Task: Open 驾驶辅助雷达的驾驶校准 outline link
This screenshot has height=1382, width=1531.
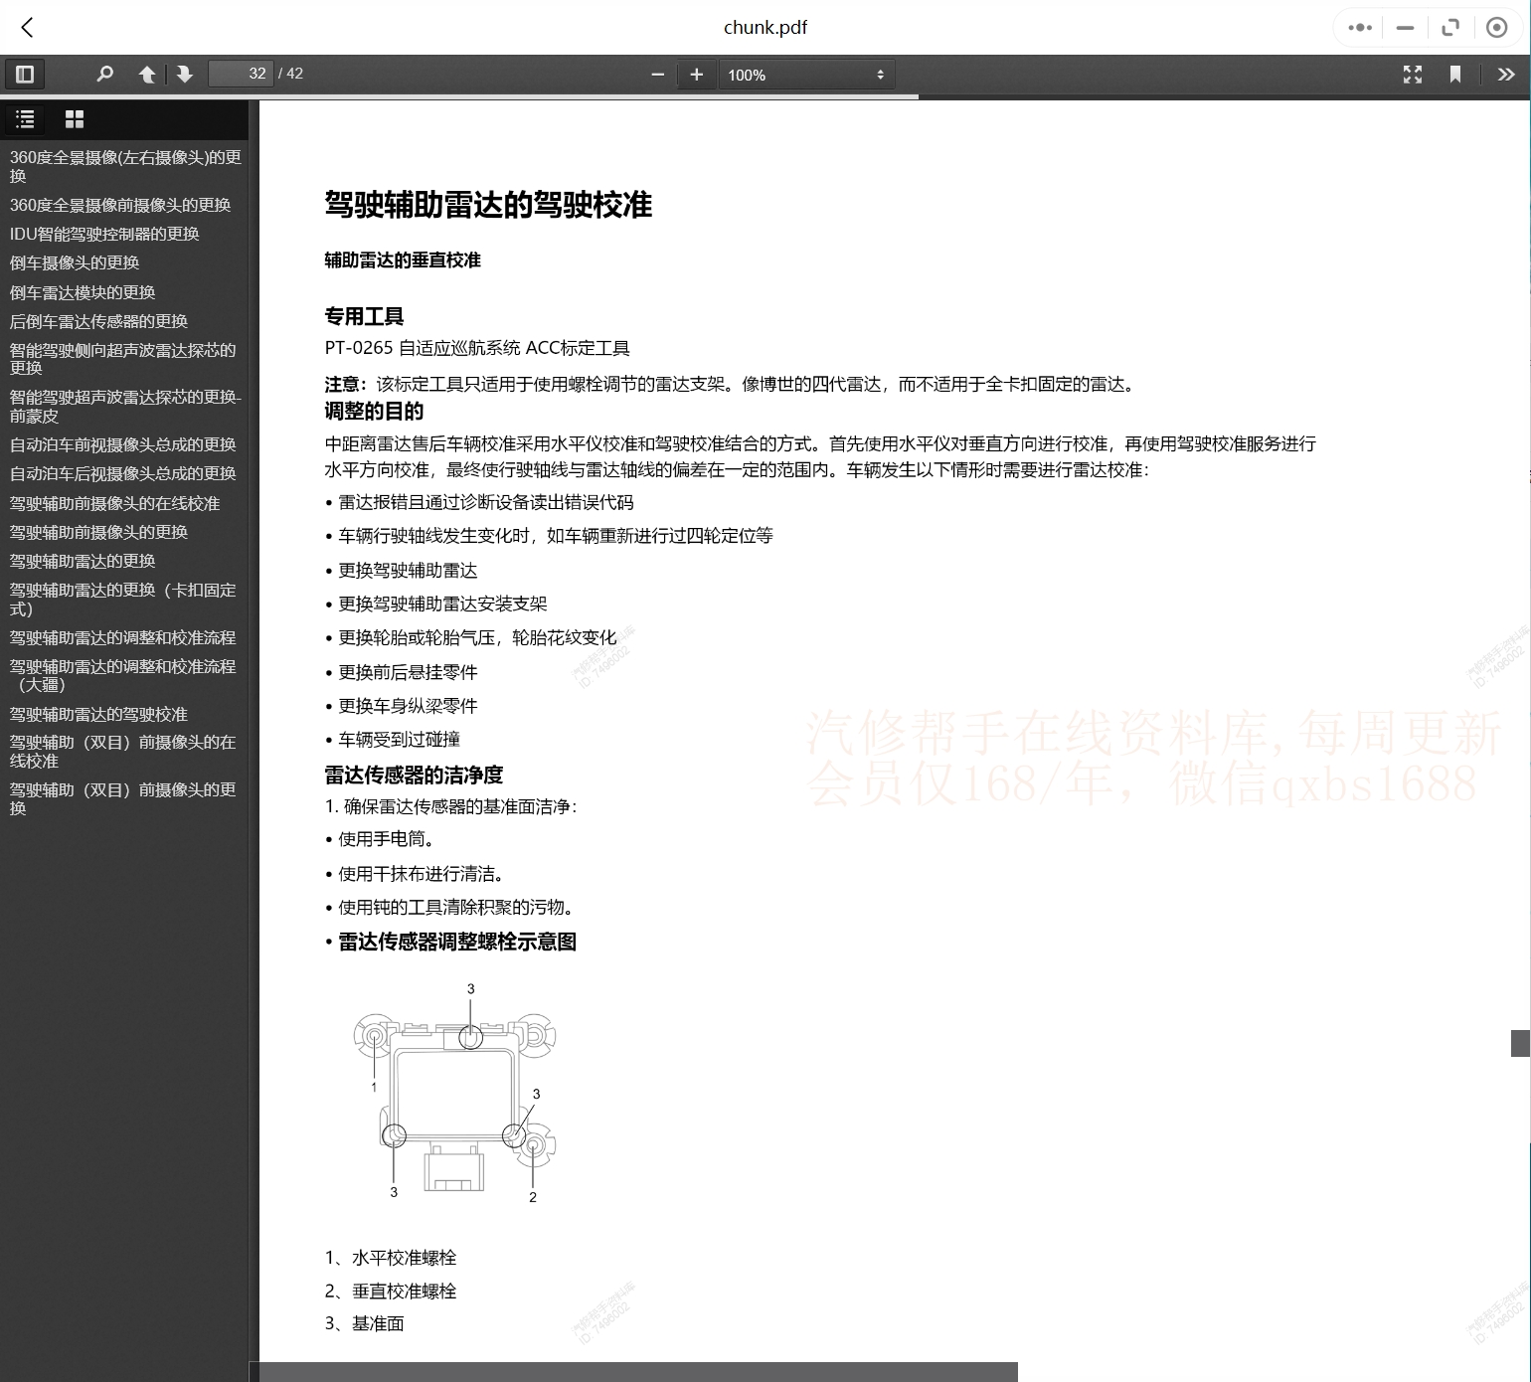Action: 96,714
